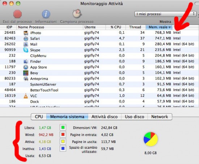Switch to Uso disco tab

(x=135, y=117)
